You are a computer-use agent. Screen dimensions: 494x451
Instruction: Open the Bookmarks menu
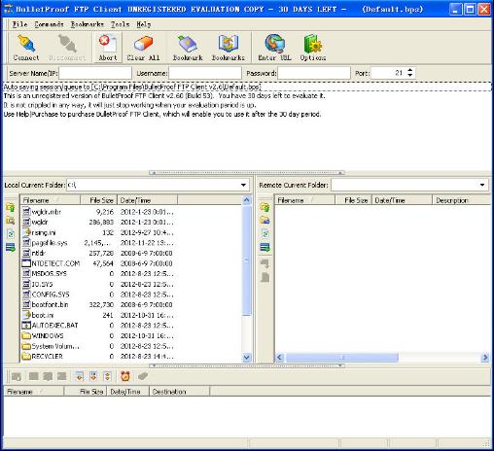pyautogui.click(x=88, y=24)
